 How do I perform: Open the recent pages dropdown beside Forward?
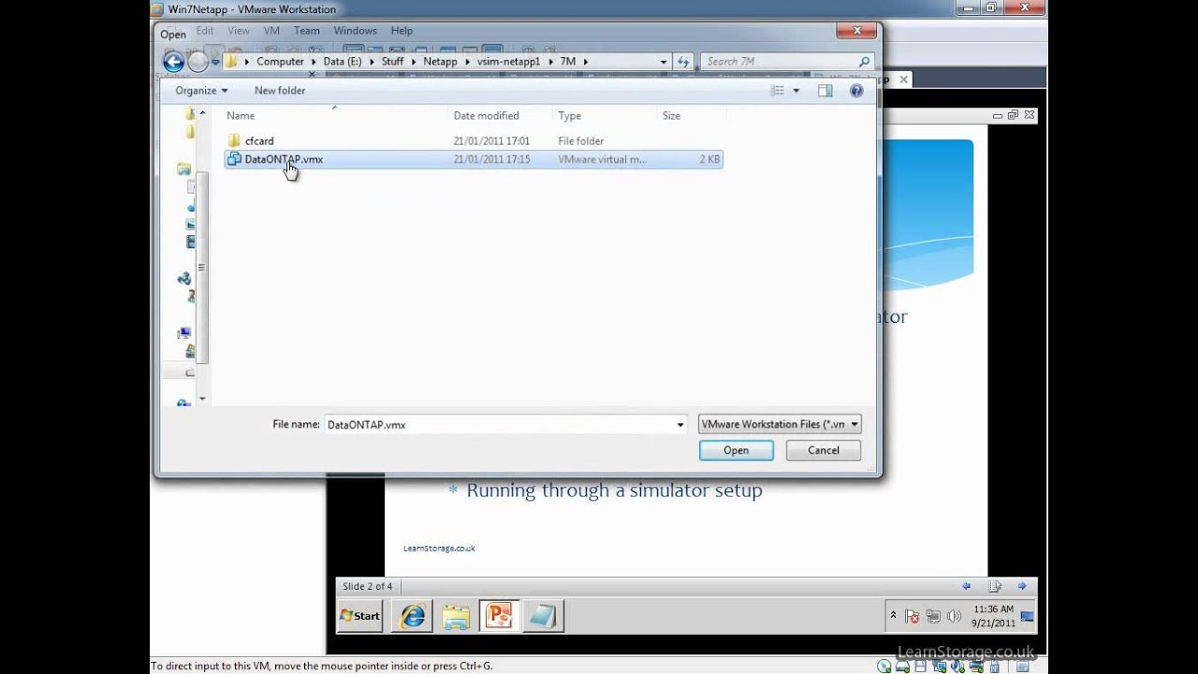pyautogui.click(x=214, y=62)
